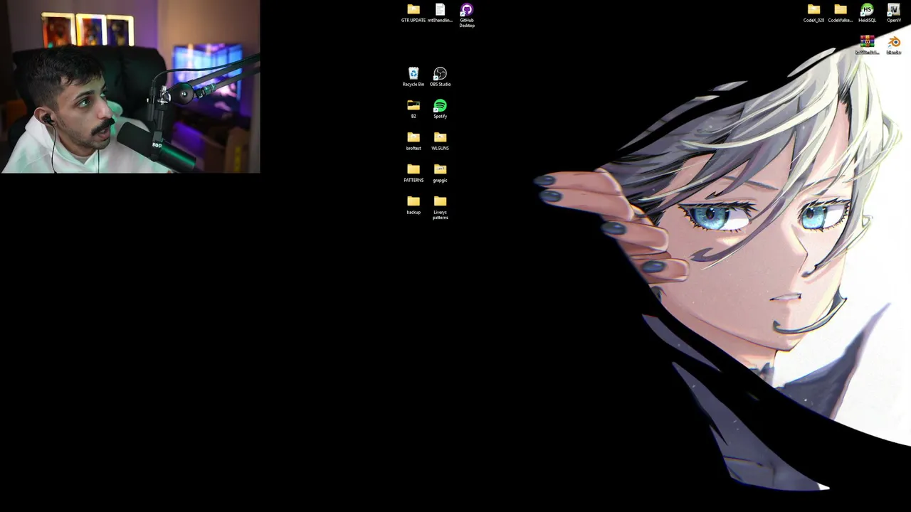
Task: Select the mt8handling text file icon
Action: [x=440, y=9]
